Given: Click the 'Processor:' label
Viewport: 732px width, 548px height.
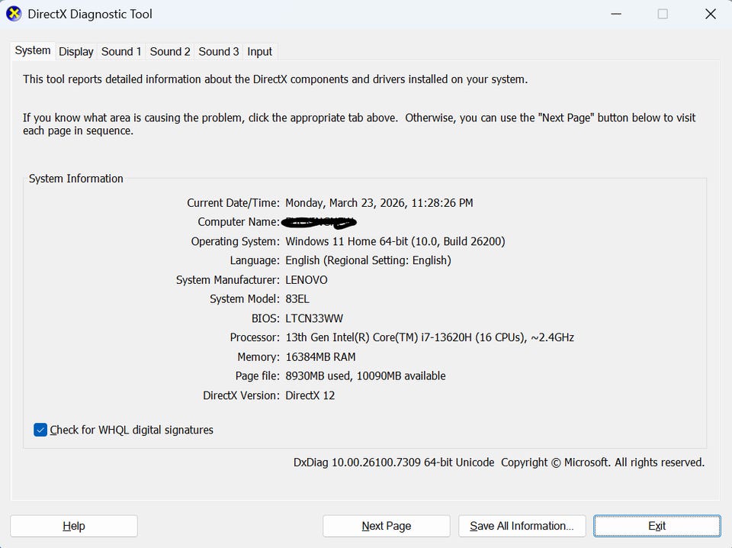Looking at the screenshot, I should 255,337.
